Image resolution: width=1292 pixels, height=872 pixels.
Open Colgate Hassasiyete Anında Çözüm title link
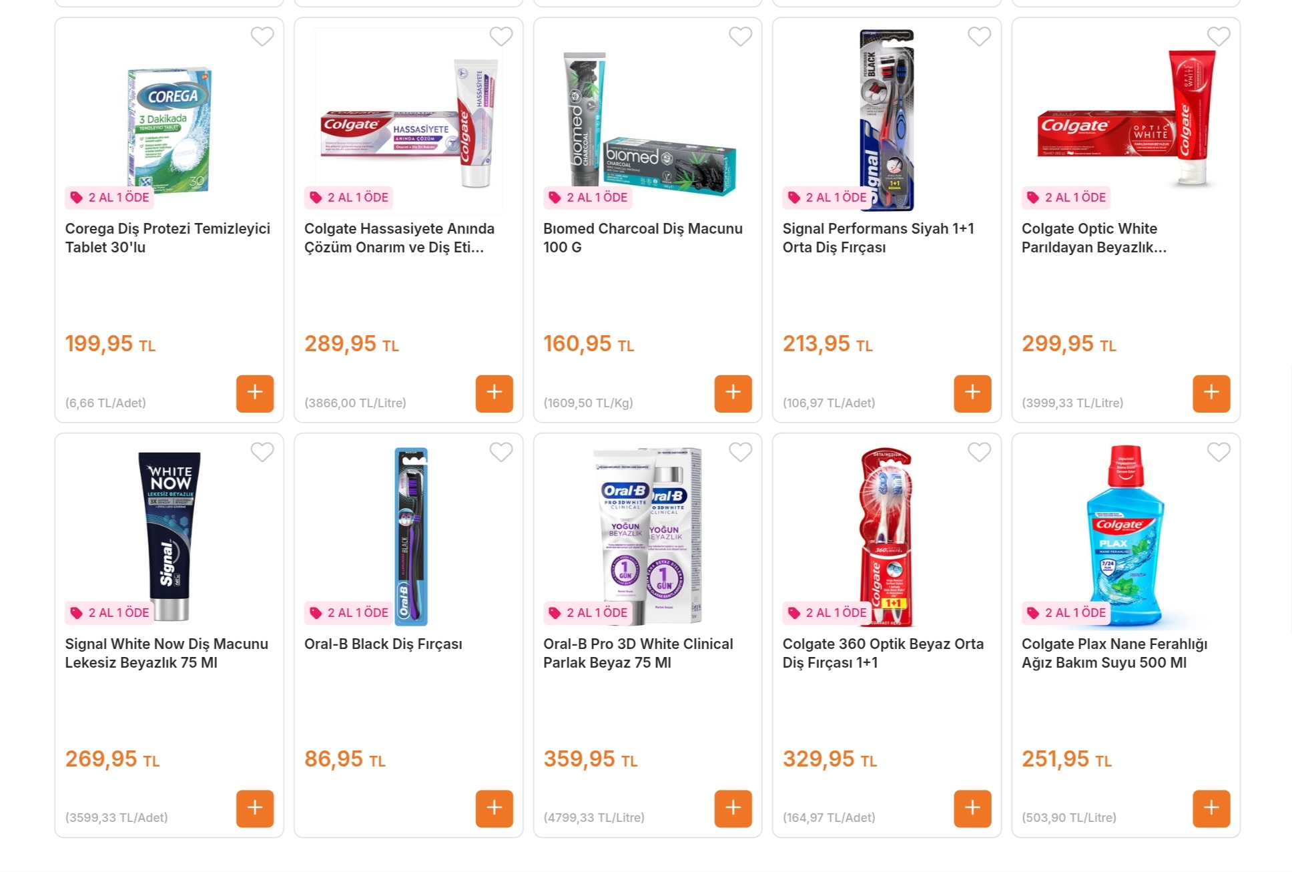click(x=399, y=238)
